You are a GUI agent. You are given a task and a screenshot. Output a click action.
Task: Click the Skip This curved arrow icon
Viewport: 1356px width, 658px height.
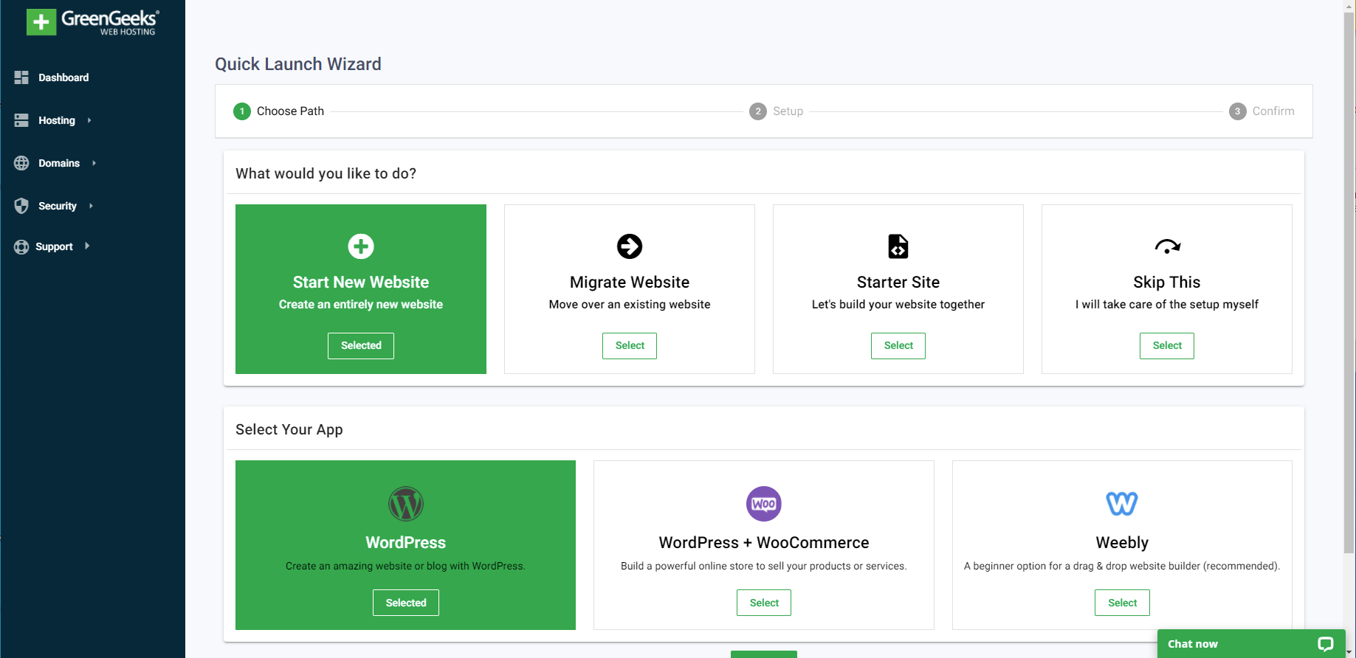click(1167, 246)
